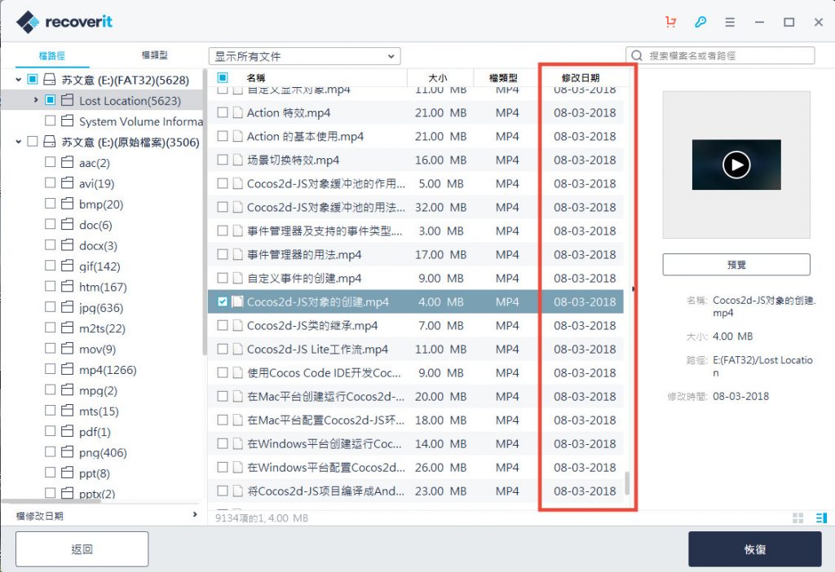This screenshot has width=835, height=572.
Task: Open the mts(15) folder
Action: (99, 411)
